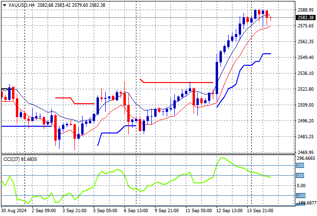The image size is (317, 216).
Task: Select the 2469.95 price axis label
Action: (306, 152)
